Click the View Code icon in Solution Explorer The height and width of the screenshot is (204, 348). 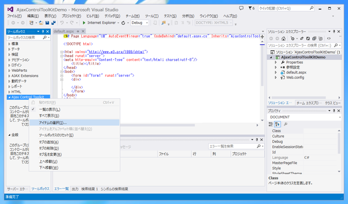[x=329, y=38]
